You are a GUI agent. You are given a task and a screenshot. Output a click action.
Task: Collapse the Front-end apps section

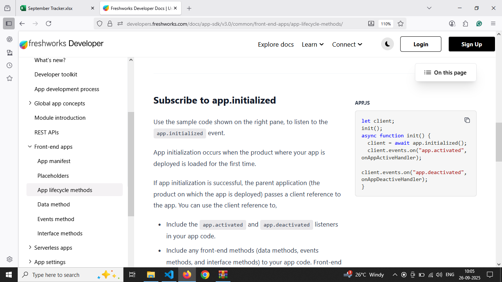(x=30, y=147)
